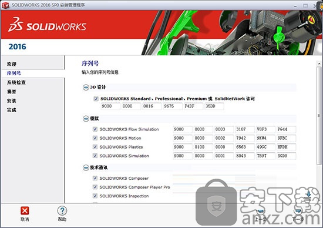Click the SOLIDWORKS installer title bar icon
This screenshot has width=323, height=228.
[x=5, y=5]
